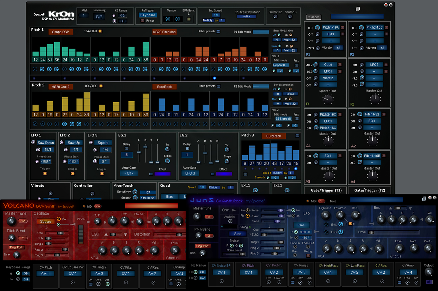The height and width of the screenshot is (291, 438).
Task: Click the Volcano filter Rez. knob
Action: [125, 221]
